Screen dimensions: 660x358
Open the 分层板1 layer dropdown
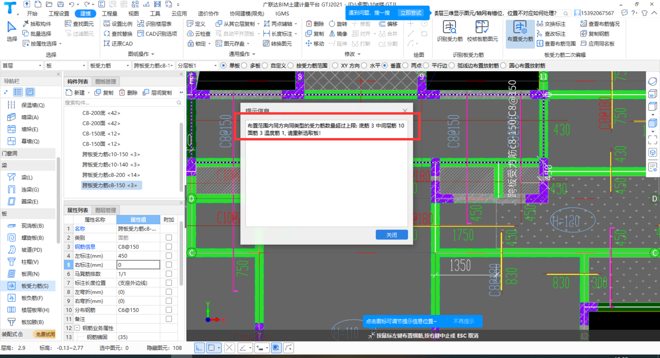[197, 65]
